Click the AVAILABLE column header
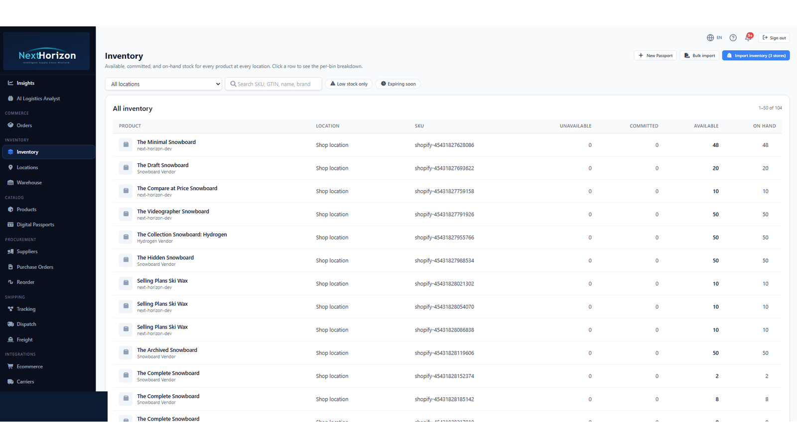 [x=706, y=126]
